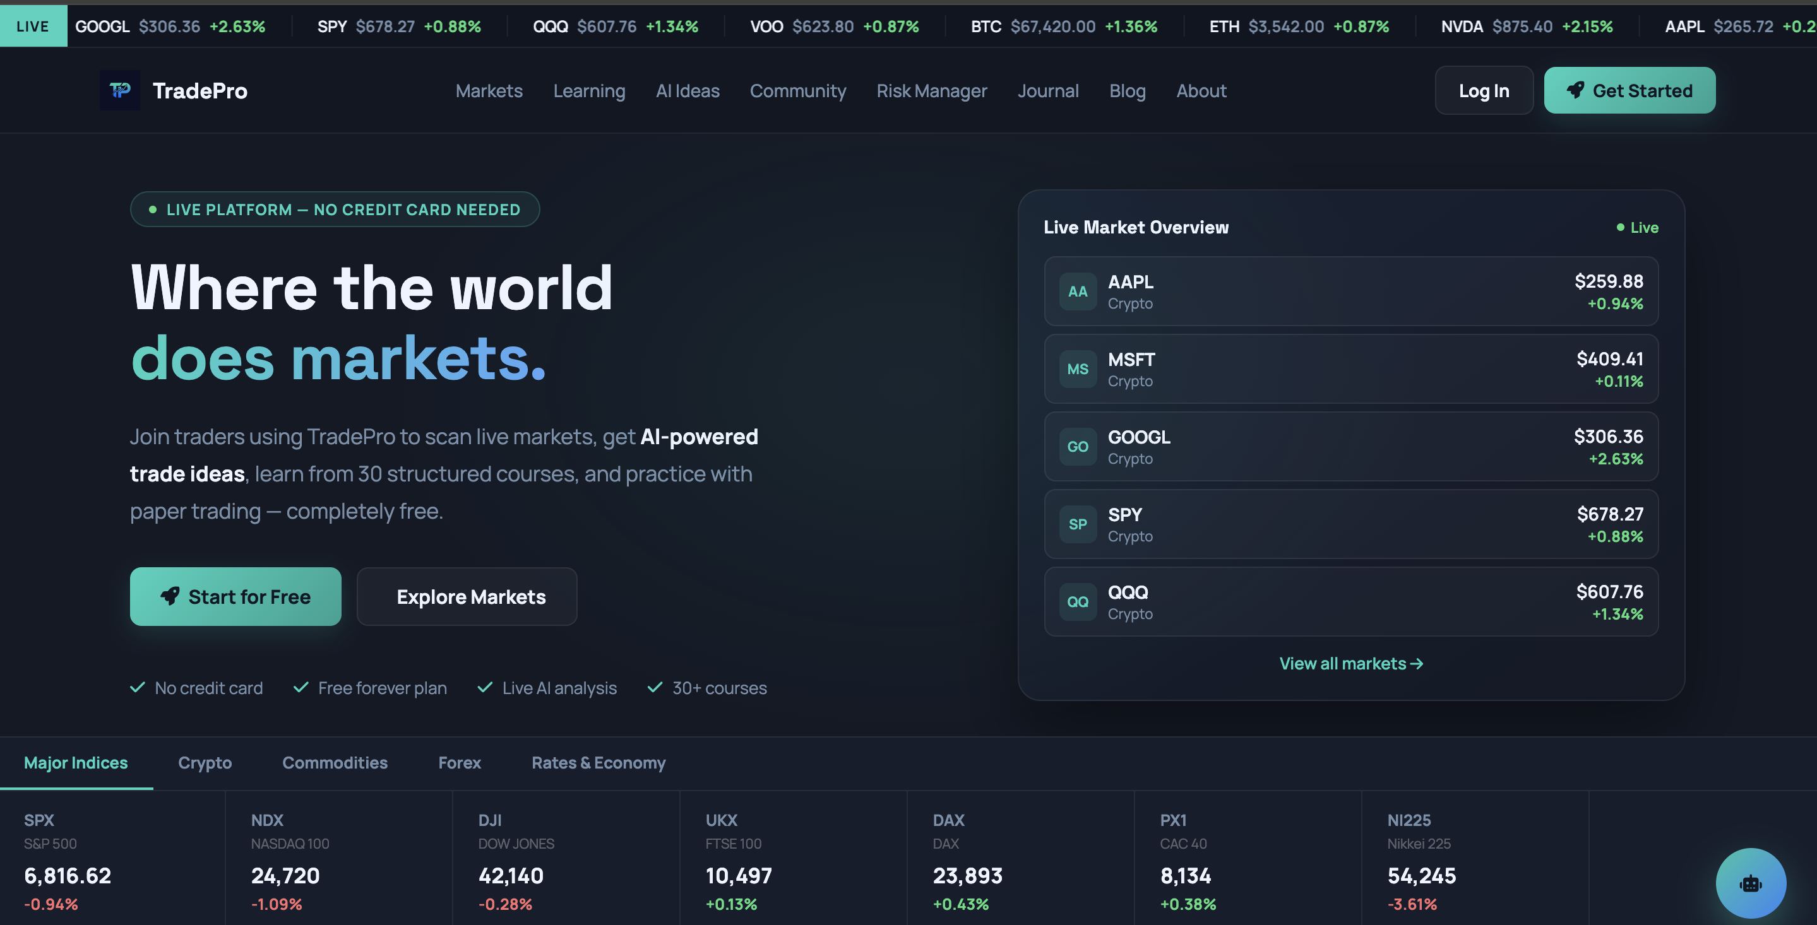Open the Markets navigation dropdown
Viewport: 1817px width, 925px height.
point(489,90)
